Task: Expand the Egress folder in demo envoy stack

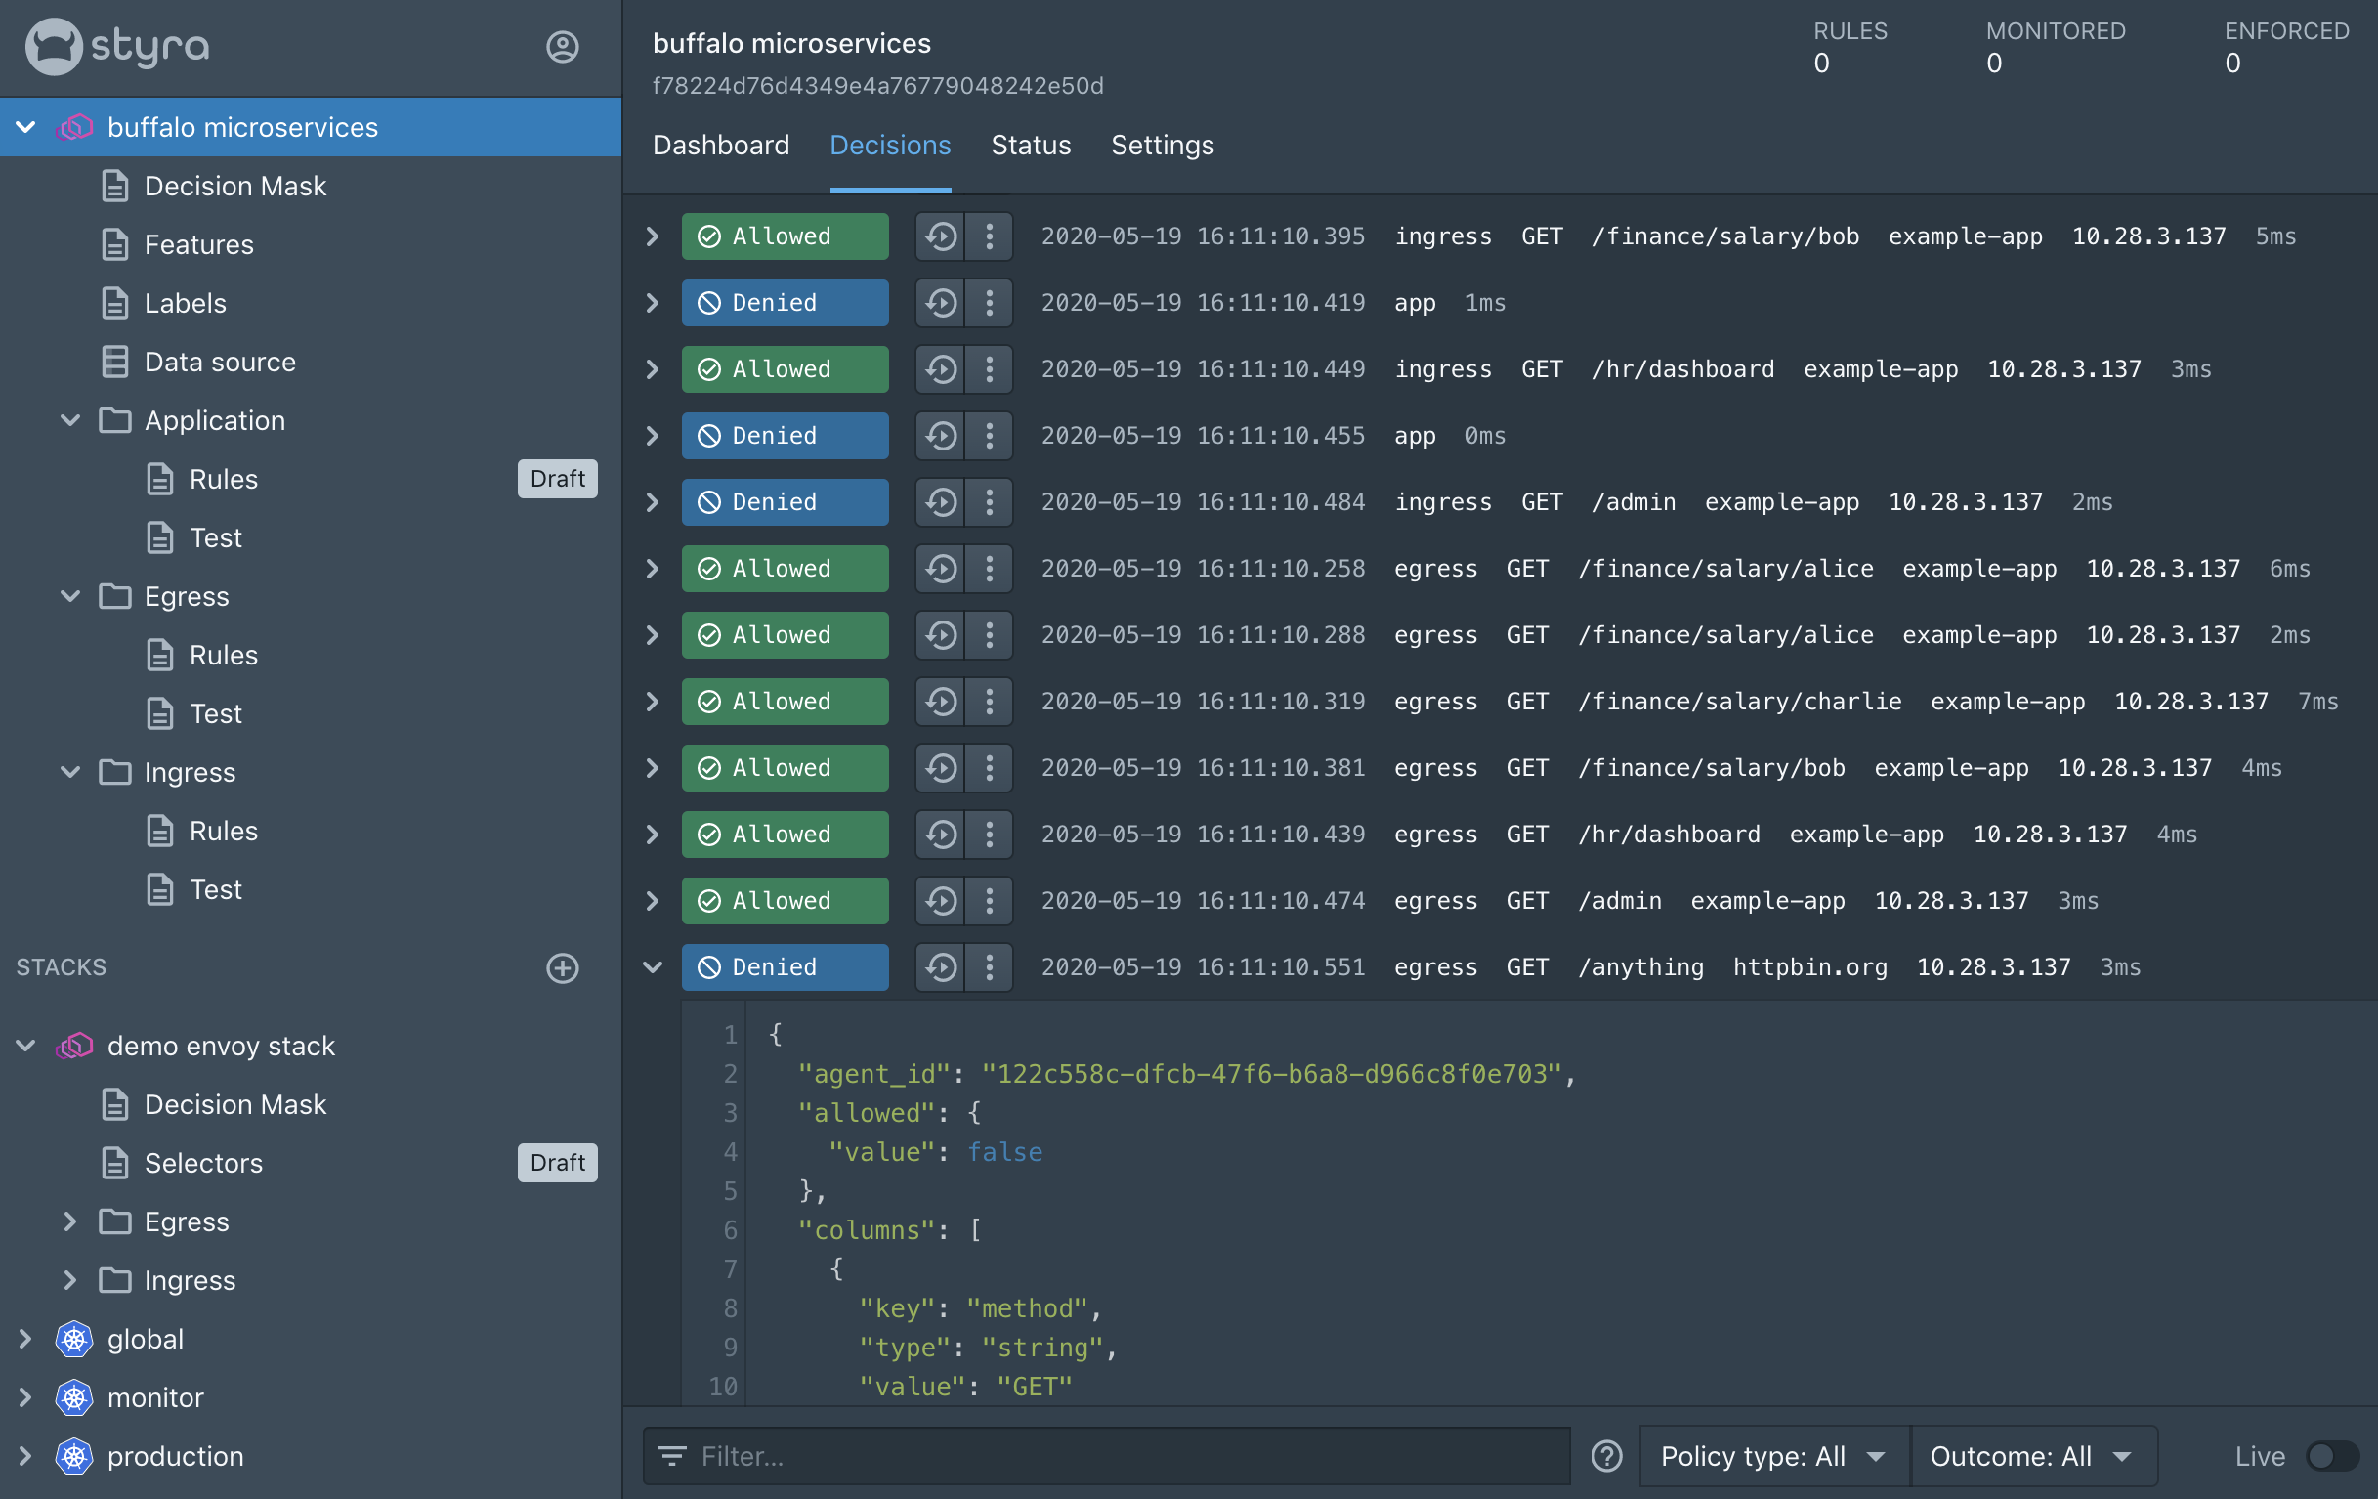Action: [70, 1221]
